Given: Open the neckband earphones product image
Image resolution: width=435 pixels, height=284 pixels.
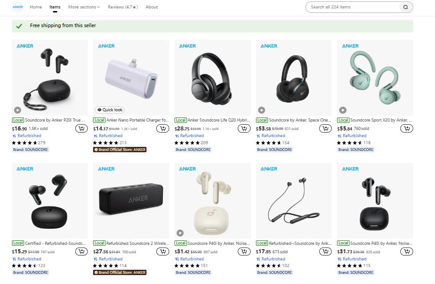Looking at the screenshot, I should 294,200.
